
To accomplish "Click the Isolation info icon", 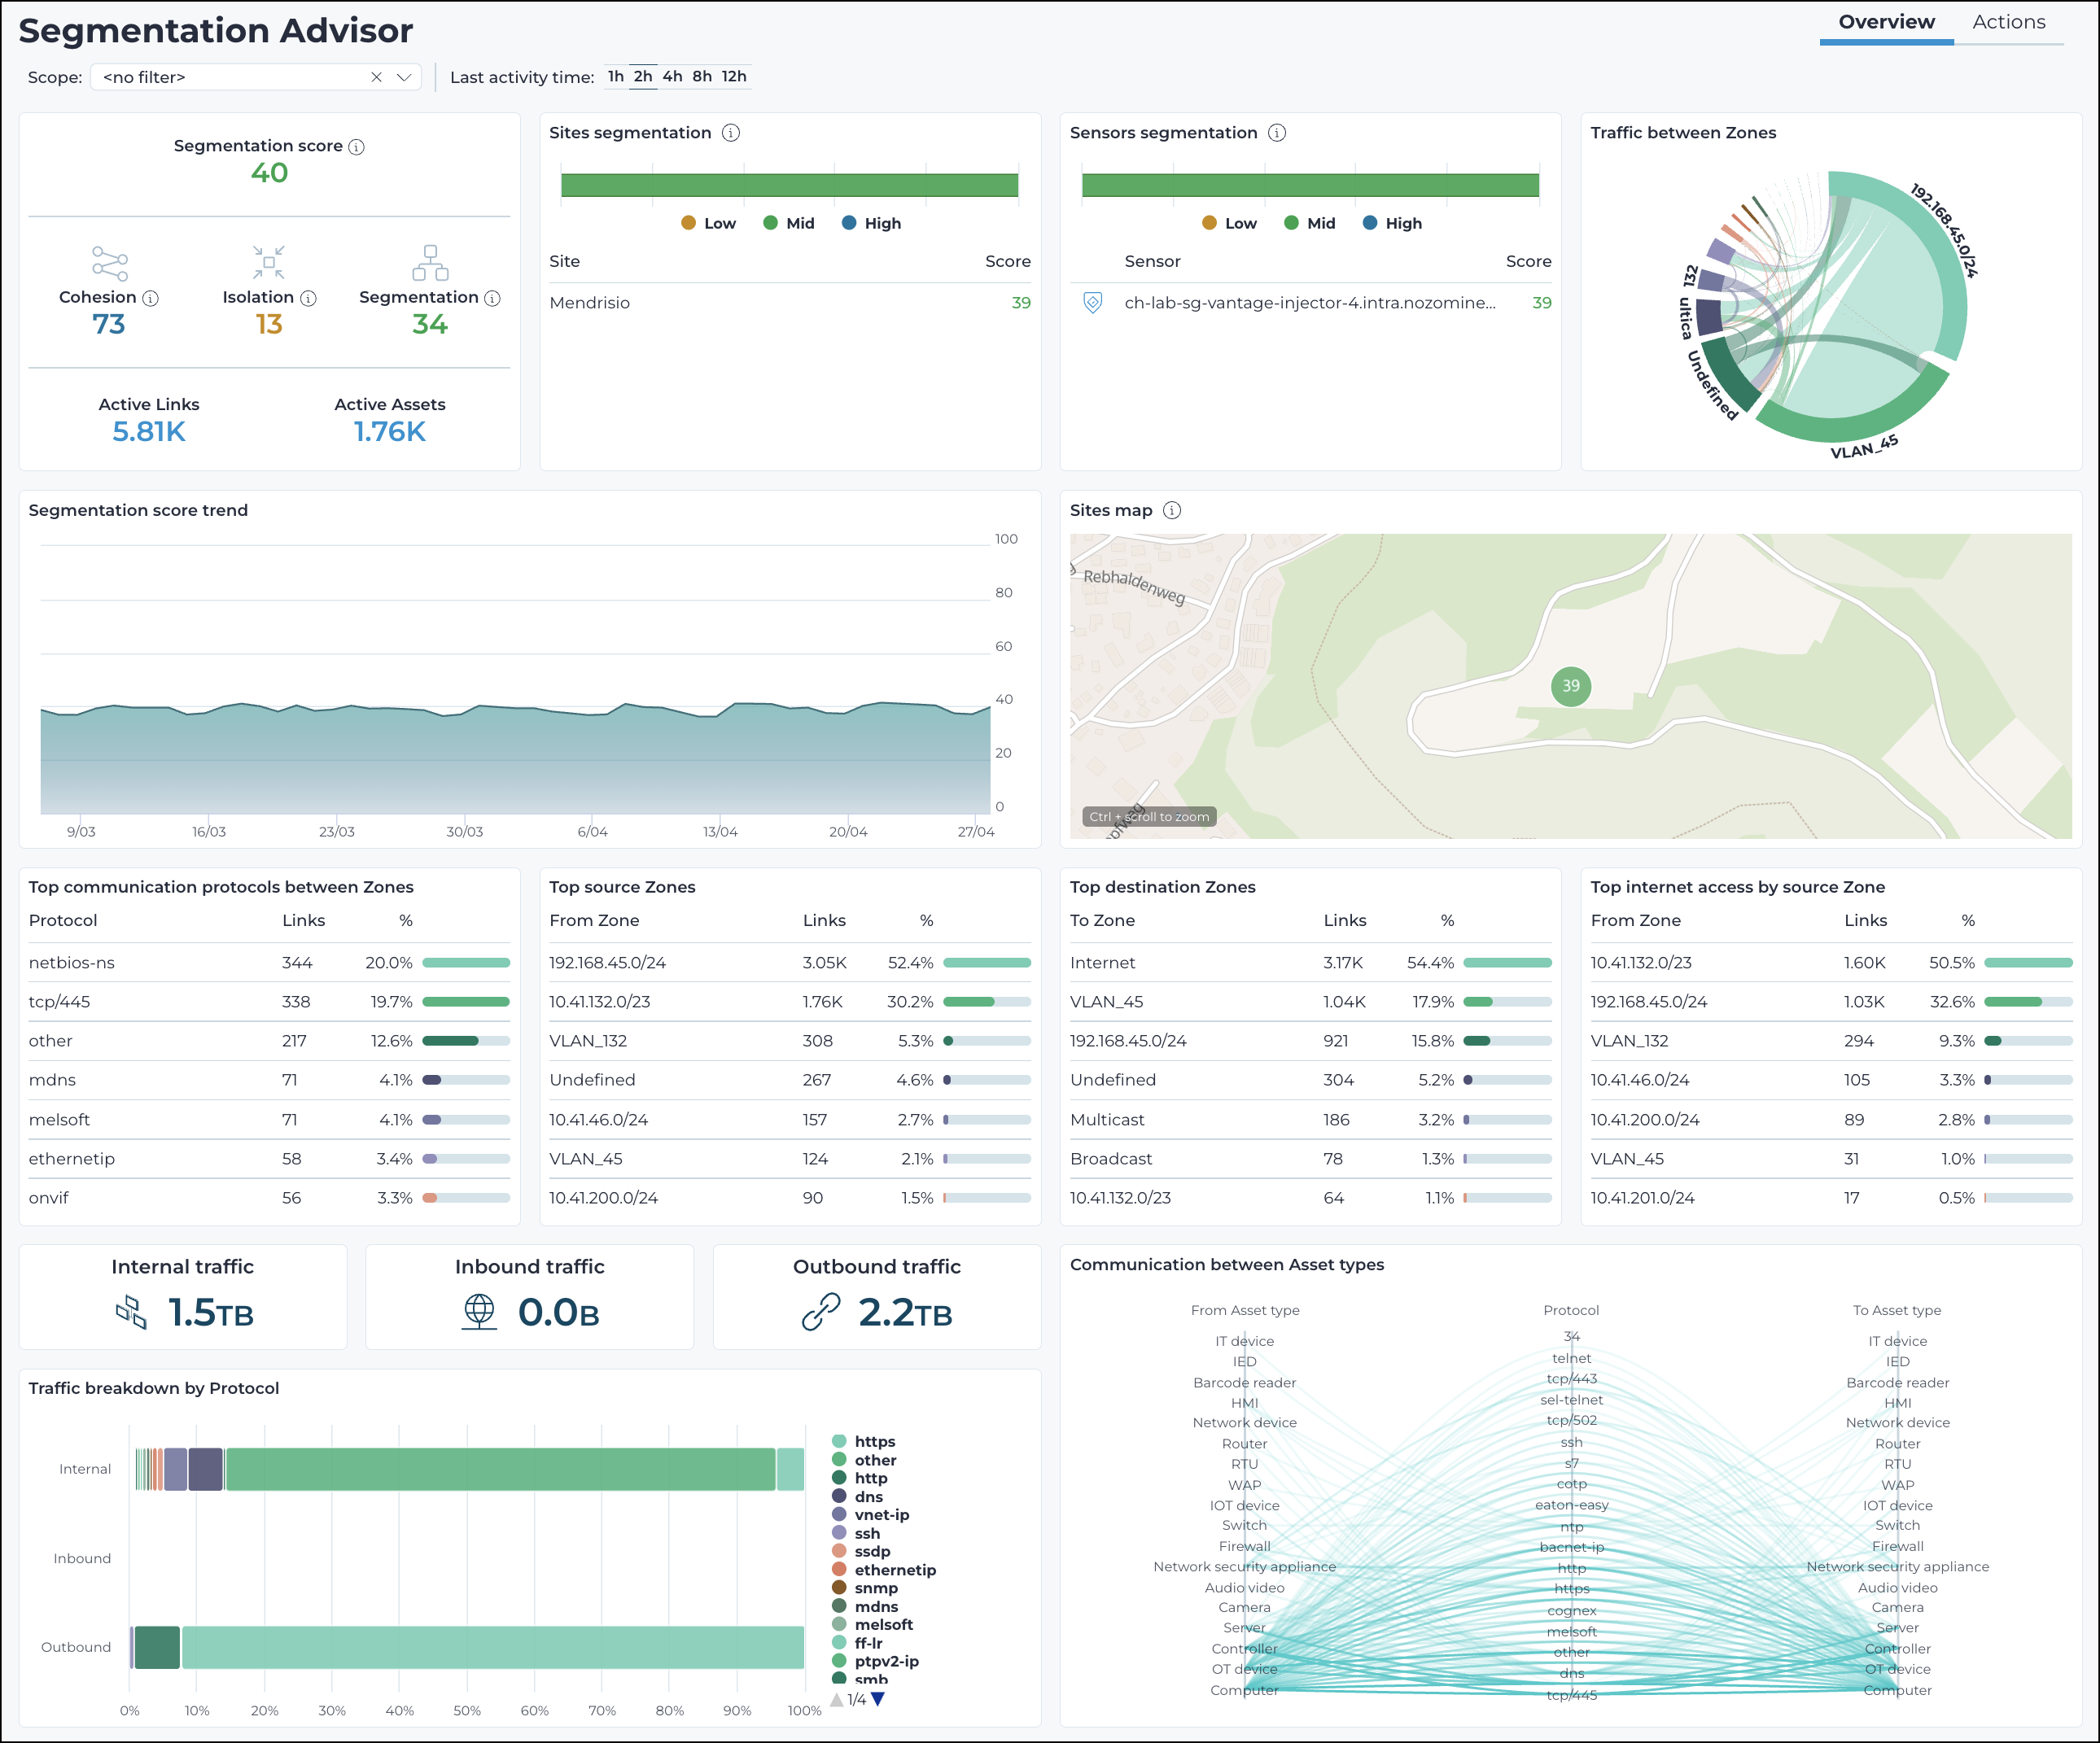I will coord(308,298).
